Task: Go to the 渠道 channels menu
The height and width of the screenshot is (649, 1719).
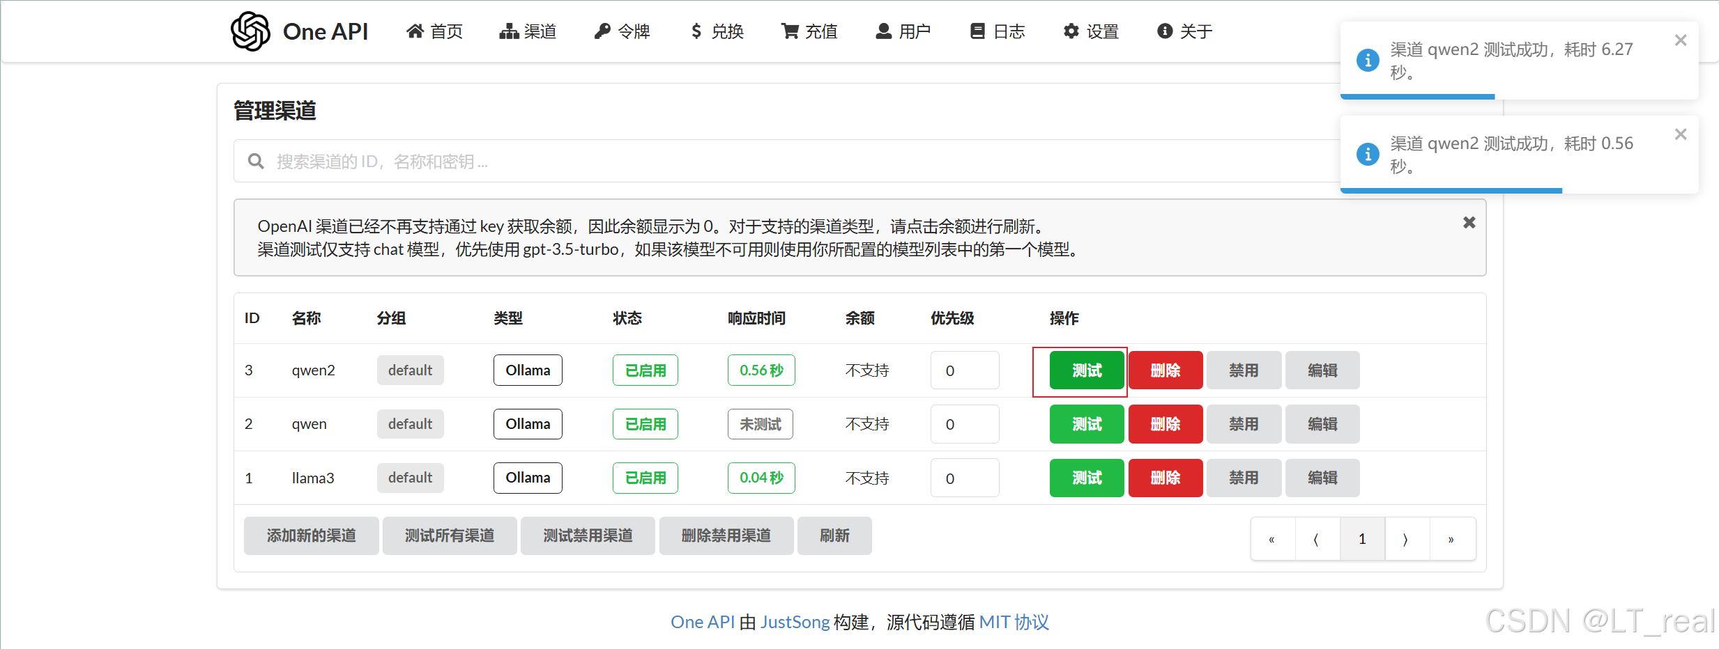Action: point(528,31)
